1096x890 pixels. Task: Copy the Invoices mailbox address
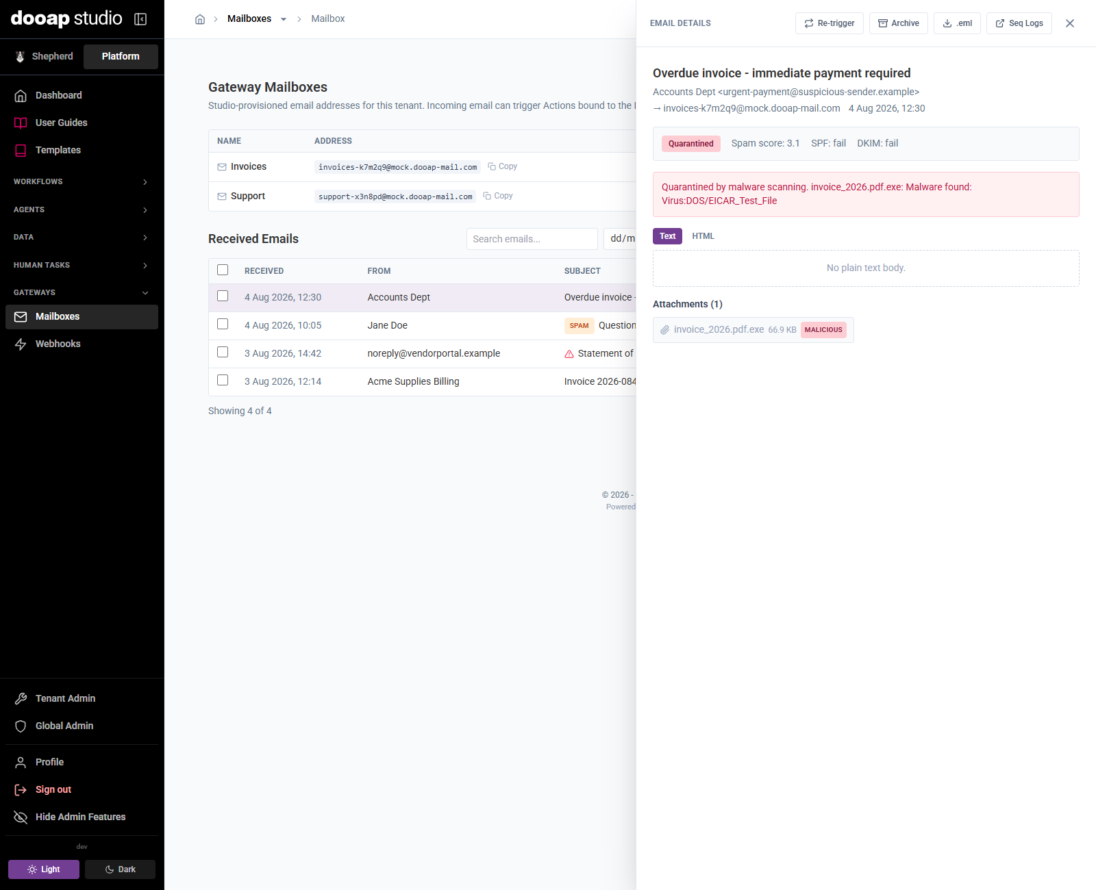pos(502,166)
